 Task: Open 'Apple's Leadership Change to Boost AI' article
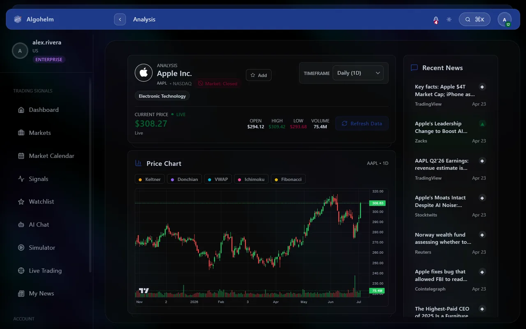coord(450,132)
